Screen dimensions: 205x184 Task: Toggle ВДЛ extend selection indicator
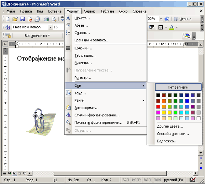(x=147, y=180)
